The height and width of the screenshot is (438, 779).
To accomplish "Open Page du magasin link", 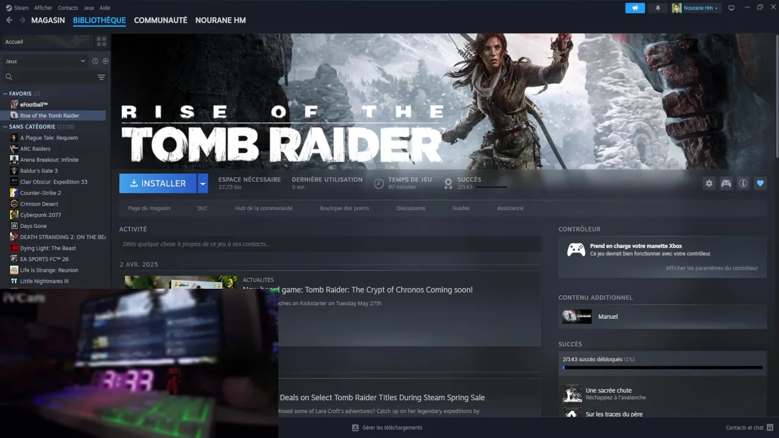I will (x=149, y=208).
